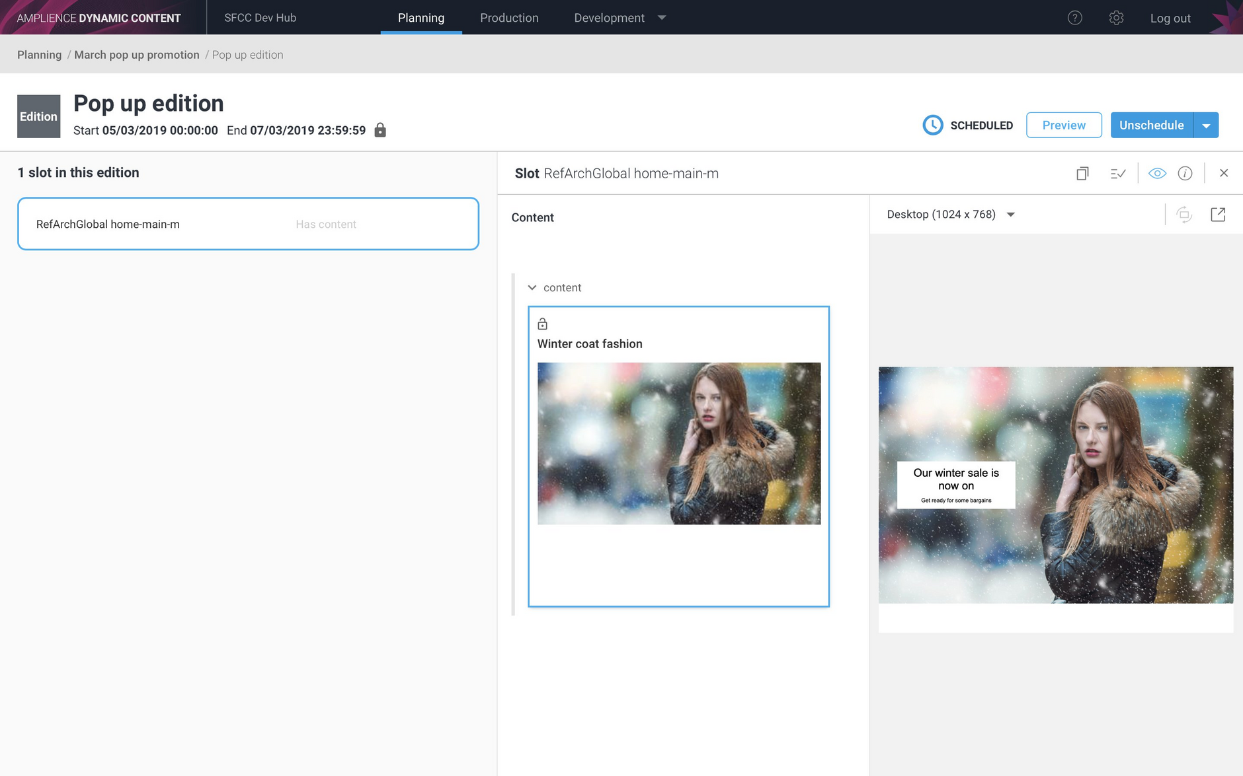Screen dimensions: 1243x776
Task: Click the Preview button
Action: tap(1064, 125)
